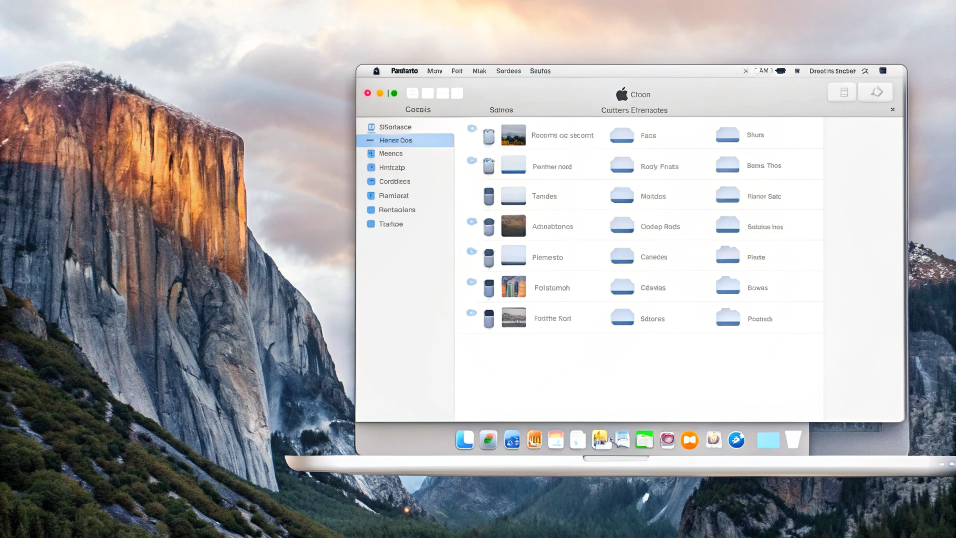The width and height of the screenshot is (956, 538).
Task: Toggle cloud icon beside Folstamoh row
Action: (472, 282)
